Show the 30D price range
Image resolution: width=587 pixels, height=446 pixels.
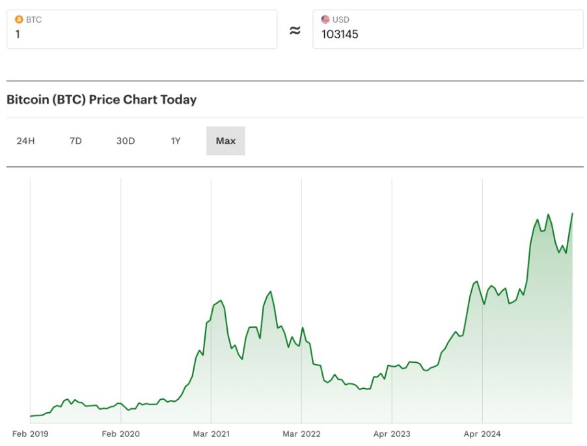coord(126,141)
